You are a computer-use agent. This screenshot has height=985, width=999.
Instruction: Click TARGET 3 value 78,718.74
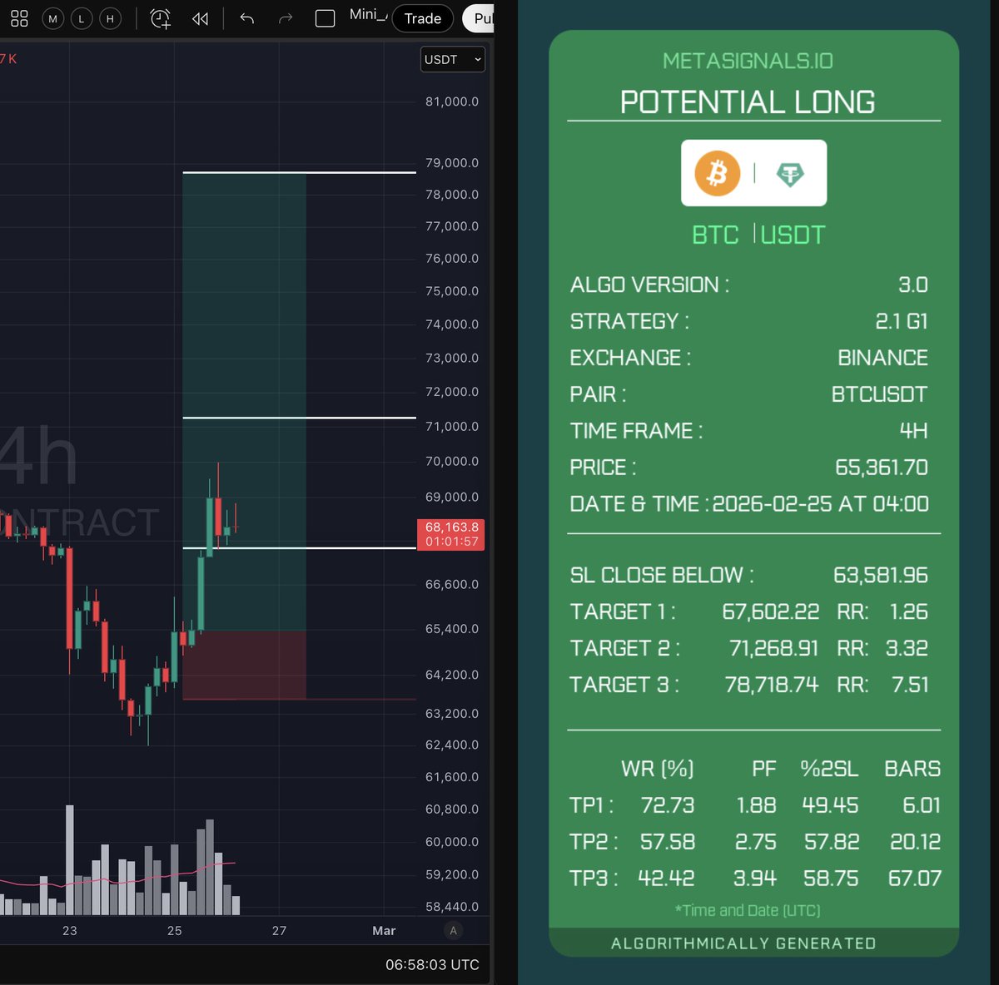tap(772, 685)
